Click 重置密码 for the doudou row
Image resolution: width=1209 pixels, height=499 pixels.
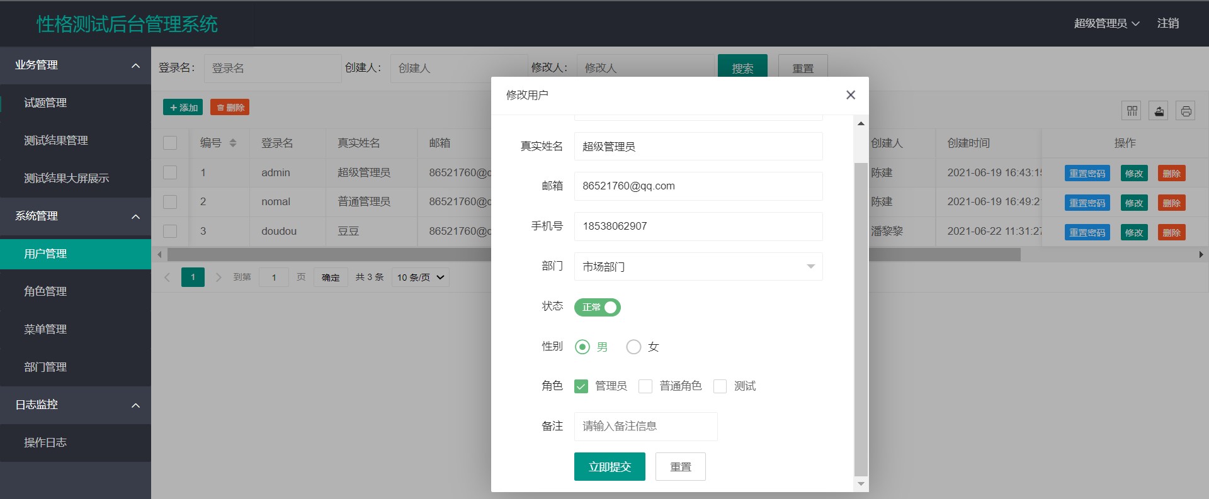(1087, 233)
